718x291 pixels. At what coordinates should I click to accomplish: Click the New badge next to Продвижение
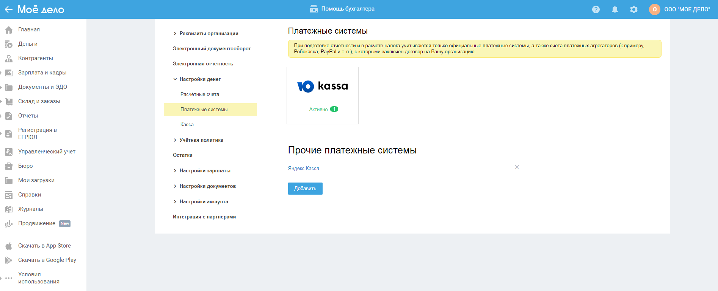tap(65, 224)
